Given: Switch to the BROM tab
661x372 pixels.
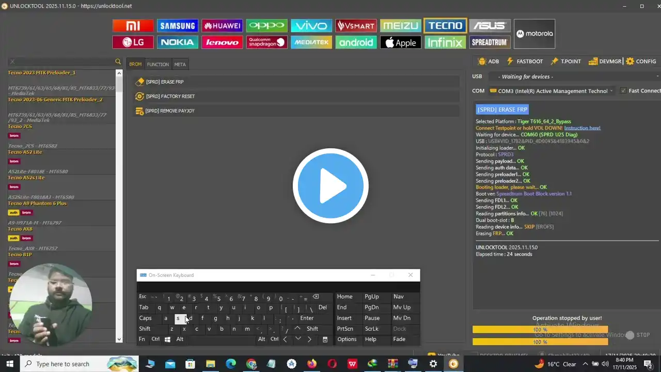Looking at the screenshot, I should (x=135, y=64).
